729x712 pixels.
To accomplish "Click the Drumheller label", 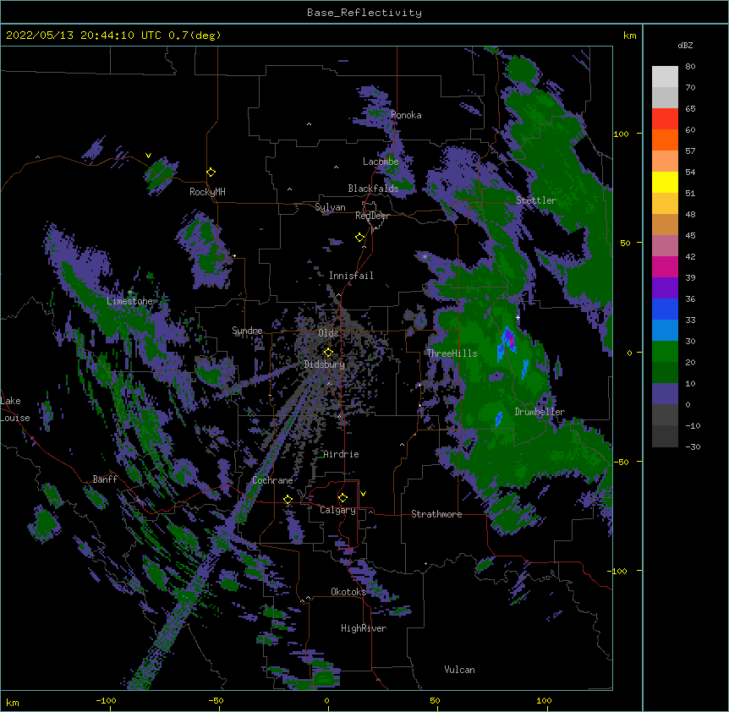I will [x=540, y=412].
